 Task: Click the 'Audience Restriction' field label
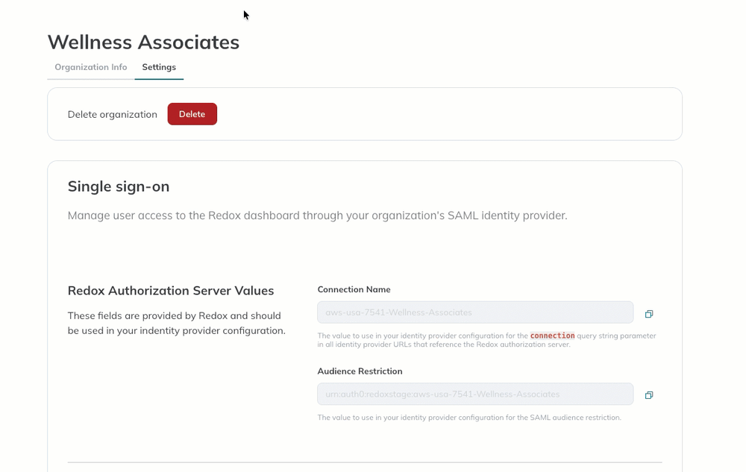tap(360, 371)
